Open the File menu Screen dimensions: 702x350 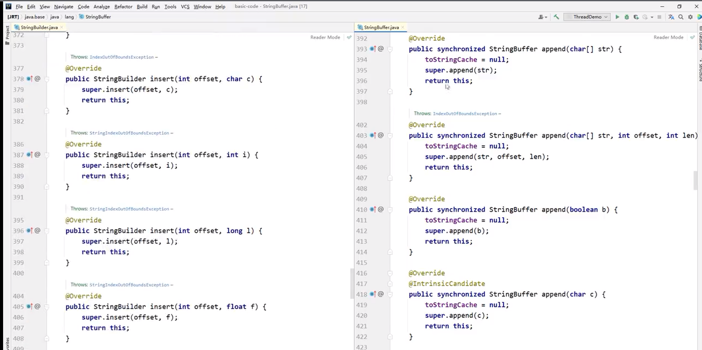[x=19, y=7]
